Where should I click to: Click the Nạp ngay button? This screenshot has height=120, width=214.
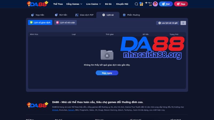click(x=107, y=73)
